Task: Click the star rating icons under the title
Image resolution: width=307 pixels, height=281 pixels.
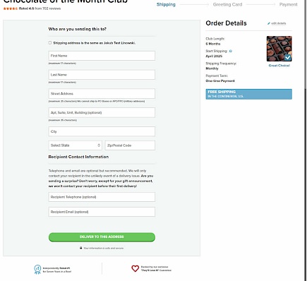Action: click(x=11, y=8)
